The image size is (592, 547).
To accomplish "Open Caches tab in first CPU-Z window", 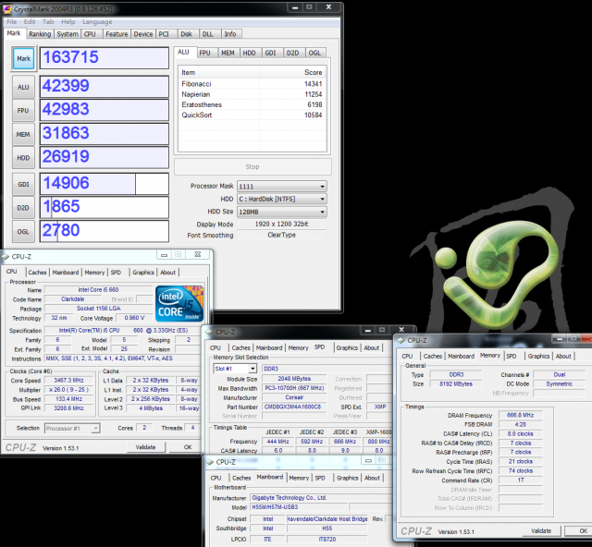I will pyautogui.click(x=37, y=273).
